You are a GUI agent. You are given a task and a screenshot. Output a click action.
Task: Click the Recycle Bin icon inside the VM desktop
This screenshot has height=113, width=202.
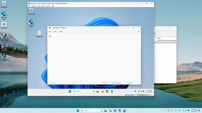[x=32, y=12]
